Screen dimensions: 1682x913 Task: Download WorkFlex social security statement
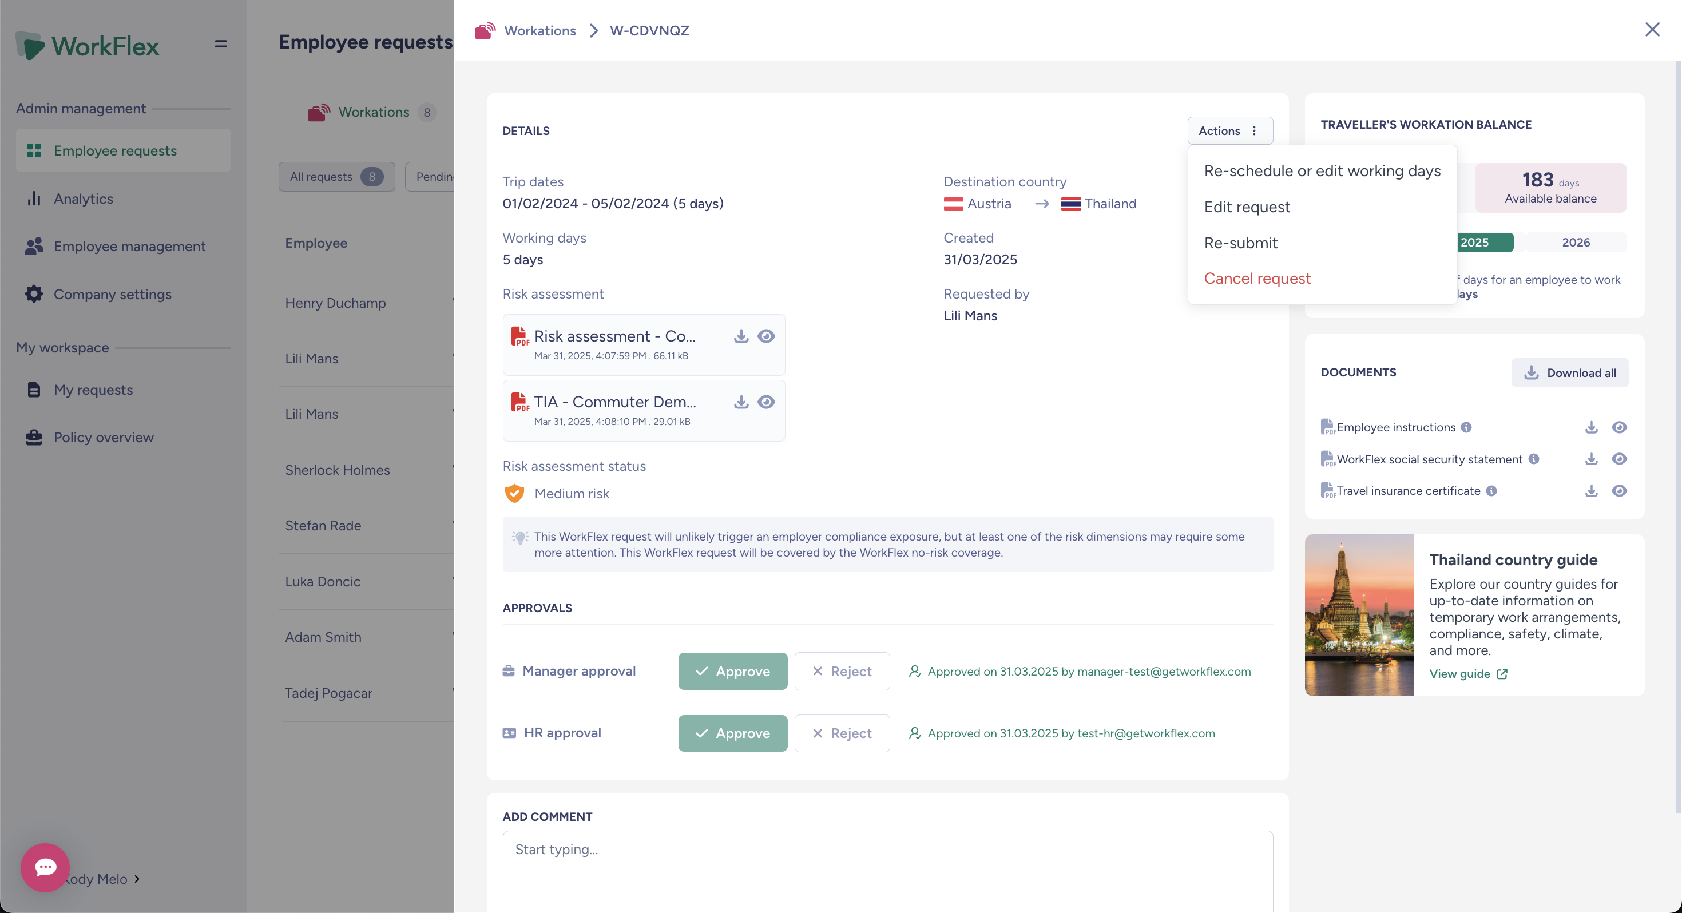pyautogui.click(x=1591, y=459)
